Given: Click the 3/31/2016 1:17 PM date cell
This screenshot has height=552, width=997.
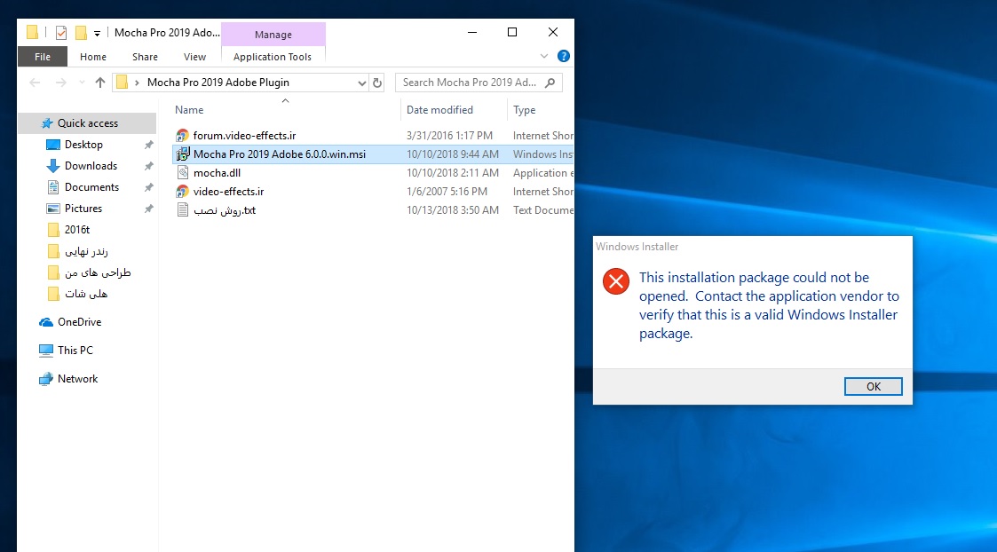Looking at the screenshot, I should [x=449, y=136].
